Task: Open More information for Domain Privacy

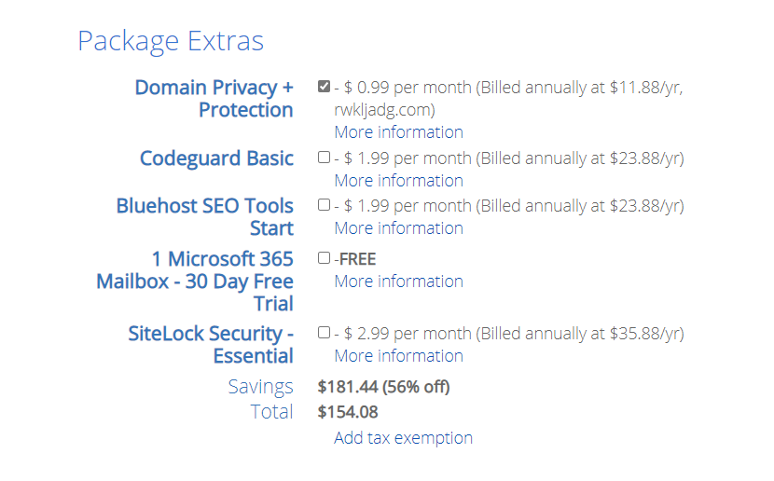Action: 398,132
